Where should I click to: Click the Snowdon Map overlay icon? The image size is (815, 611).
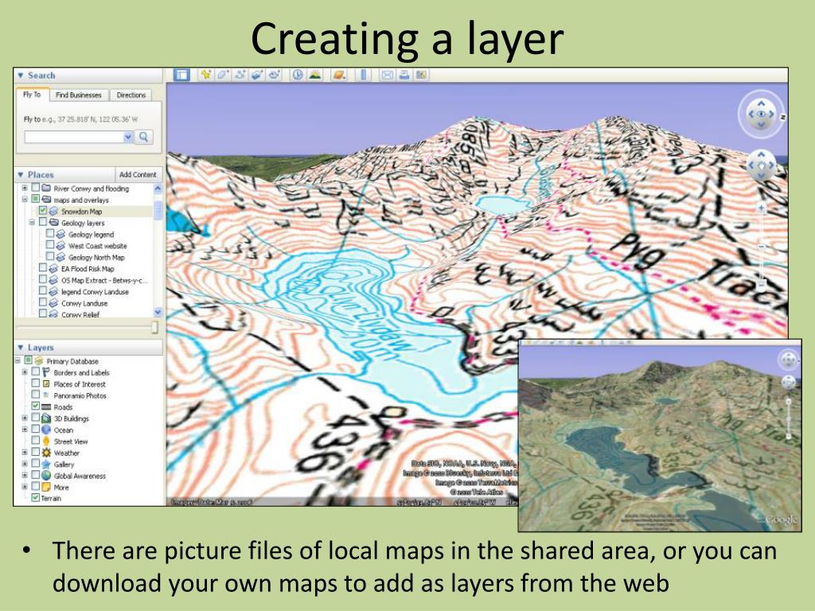click(53, 212)
